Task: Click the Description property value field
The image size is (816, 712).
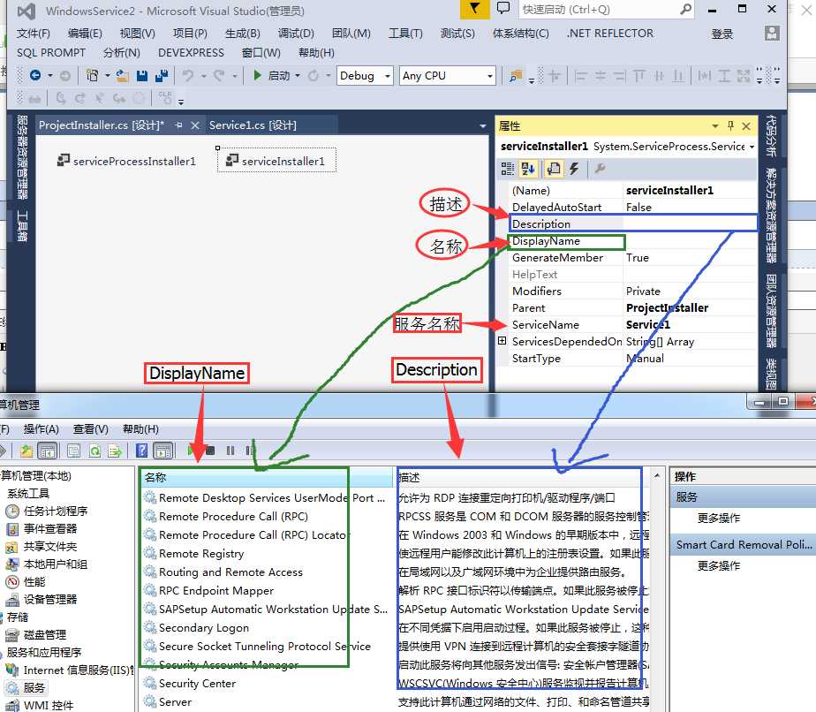Action: 690,223
